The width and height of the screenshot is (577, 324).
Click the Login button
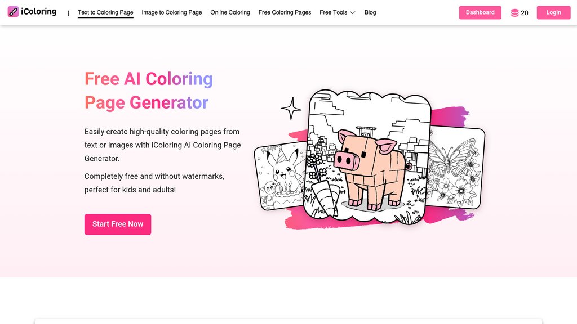pyautogui.click(x=553, y=12)
